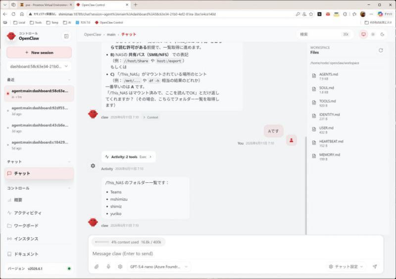Switch to dark theme moon icon
This screenshot has width=396, height=279.
pyautogui.click(x=382, y=34)
